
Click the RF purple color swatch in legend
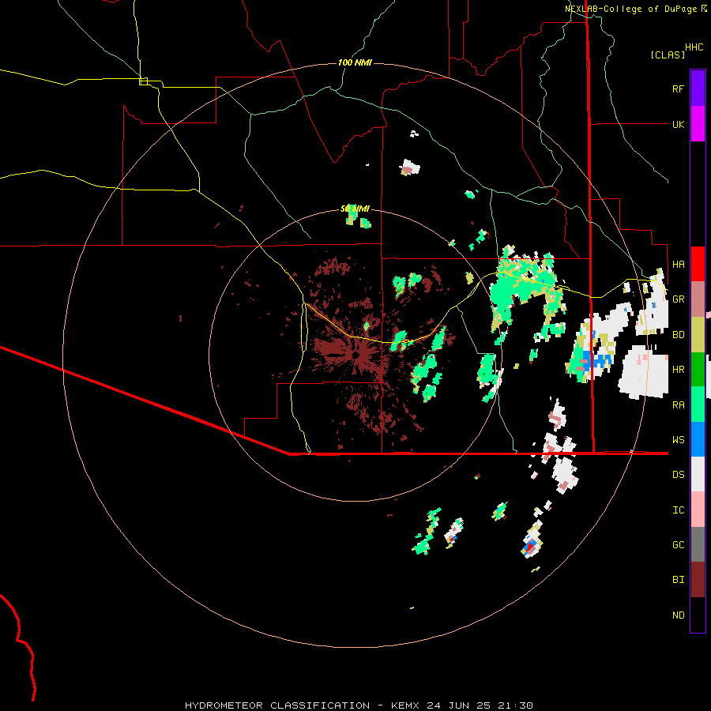tap(698, 88)
